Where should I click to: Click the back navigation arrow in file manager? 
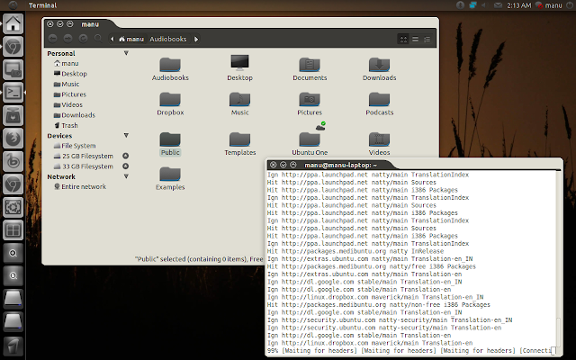tap(52, 39)
